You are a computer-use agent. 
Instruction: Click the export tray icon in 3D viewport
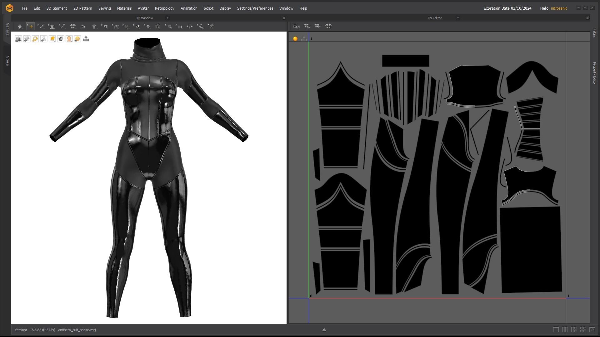coord(86,39)
